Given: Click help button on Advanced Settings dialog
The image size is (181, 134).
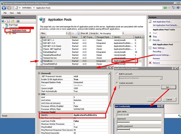Looking at the screenshot, I should pos(108,68).
